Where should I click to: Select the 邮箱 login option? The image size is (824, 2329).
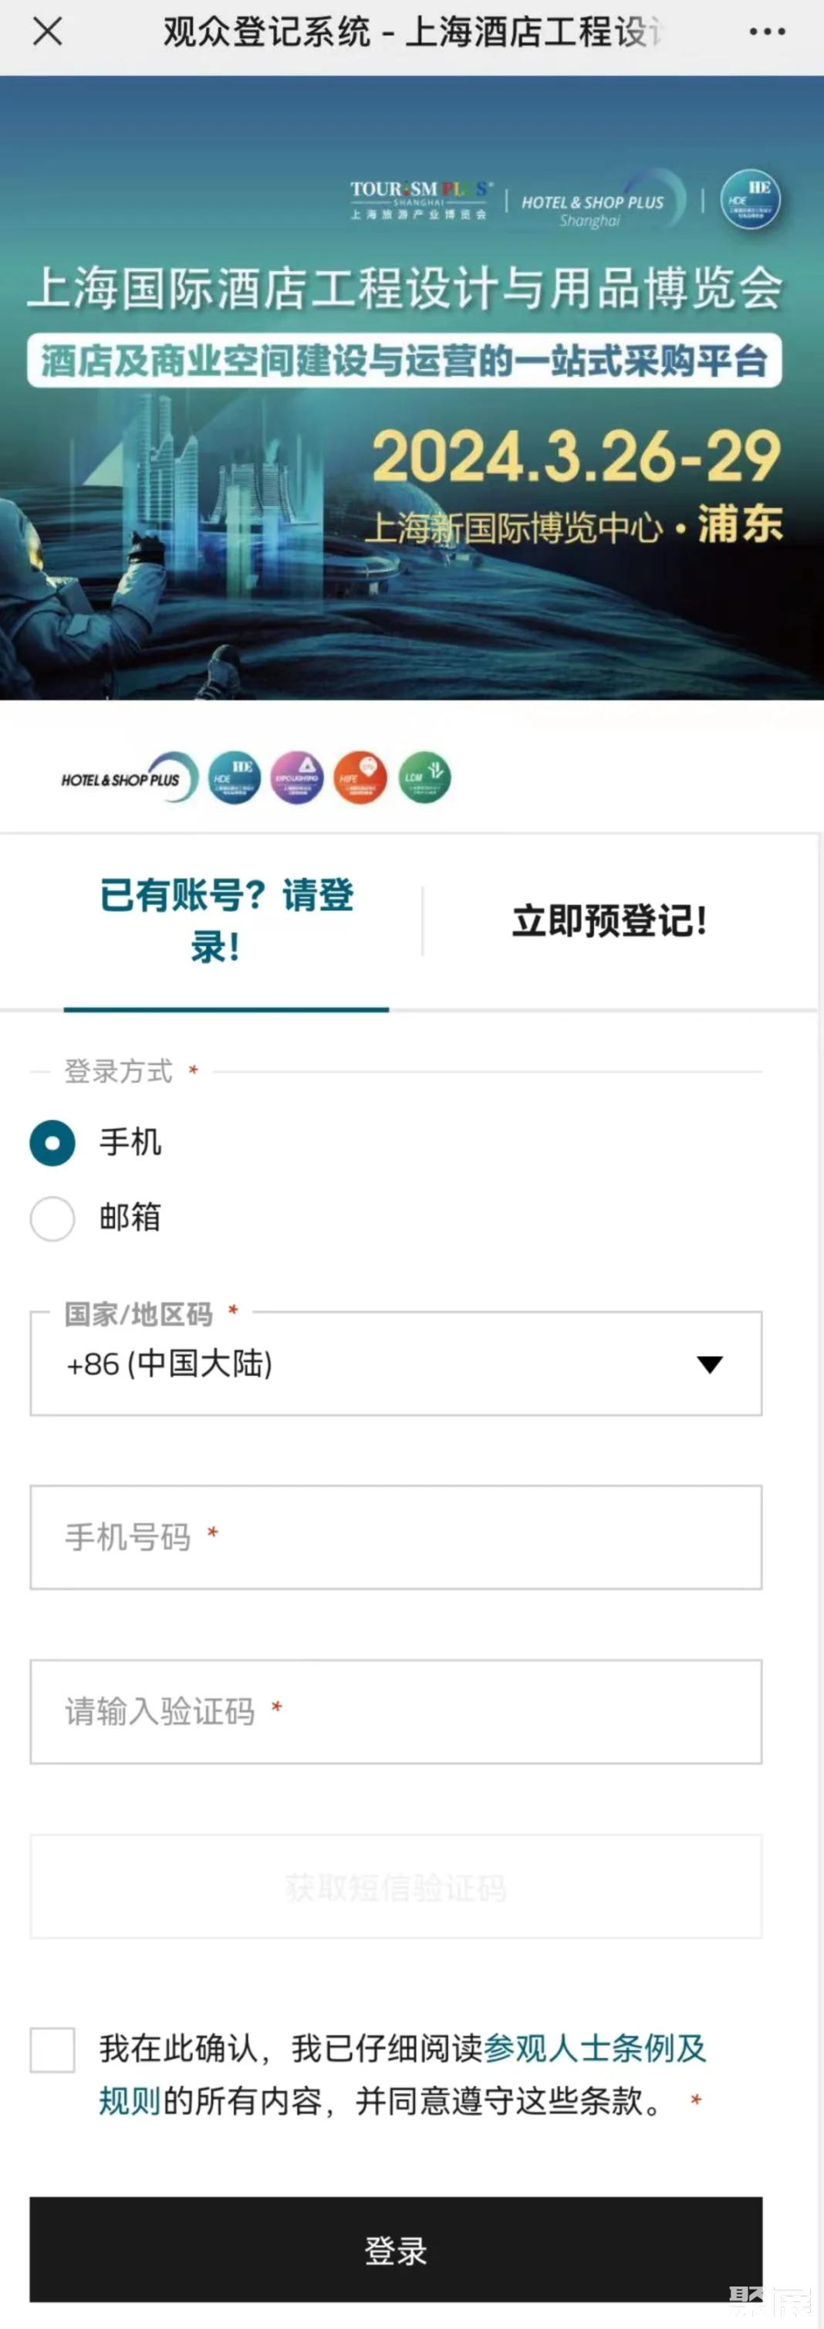click(x=52, y=1219)
